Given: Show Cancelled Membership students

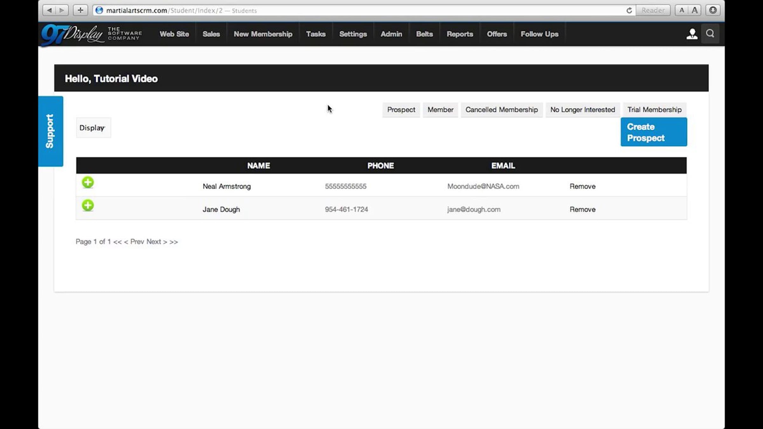Looking at the screenshot, I should pyautogui.click(x=501, y=110).
